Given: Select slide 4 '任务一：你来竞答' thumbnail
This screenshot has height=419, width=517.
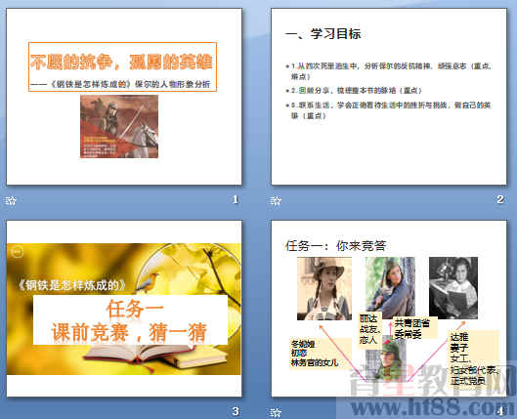Looking at the screenshot, I should [389, 309].
